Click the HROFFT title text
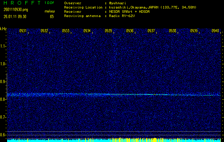 [x=20, y=3]
